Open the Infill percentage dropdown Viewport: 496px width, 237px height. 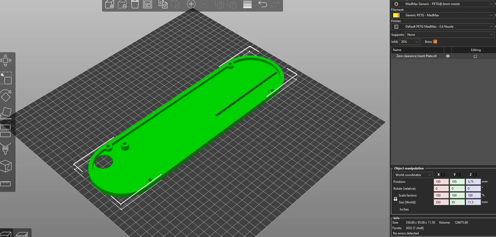(x=410, y=42)
